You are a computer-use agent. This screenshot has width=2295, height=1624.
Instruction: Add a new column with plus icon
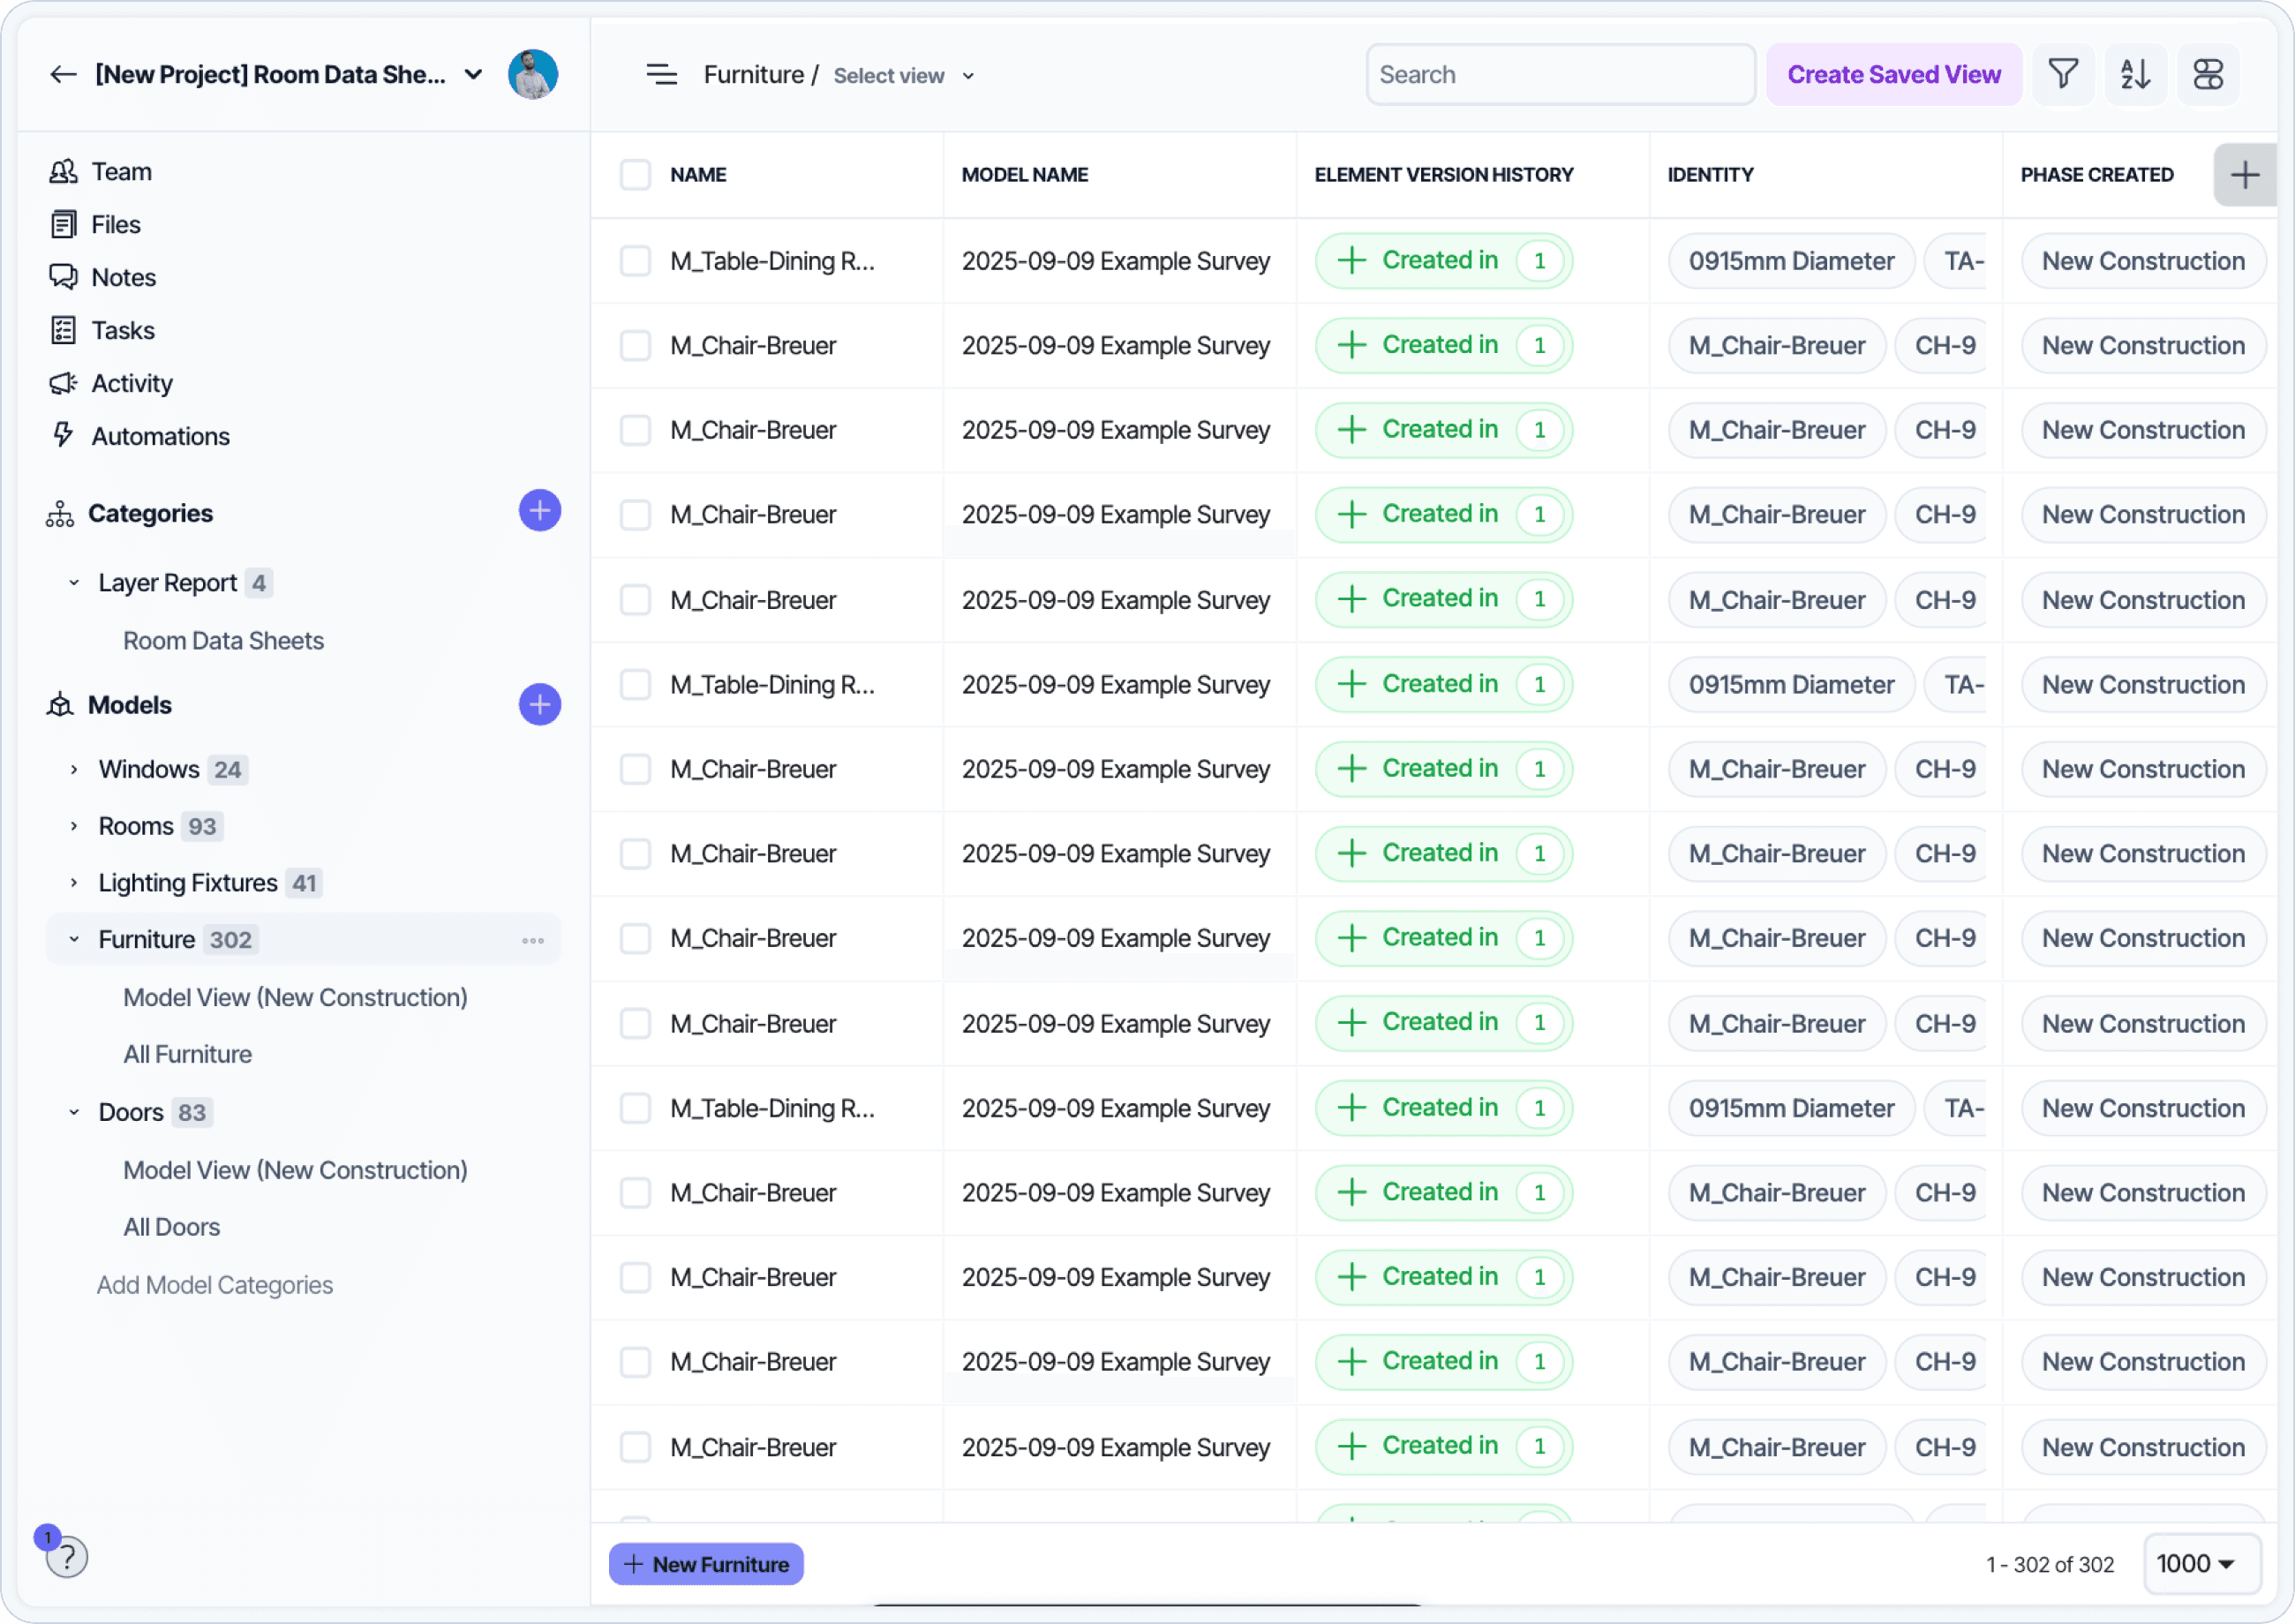click(2244, 175)
